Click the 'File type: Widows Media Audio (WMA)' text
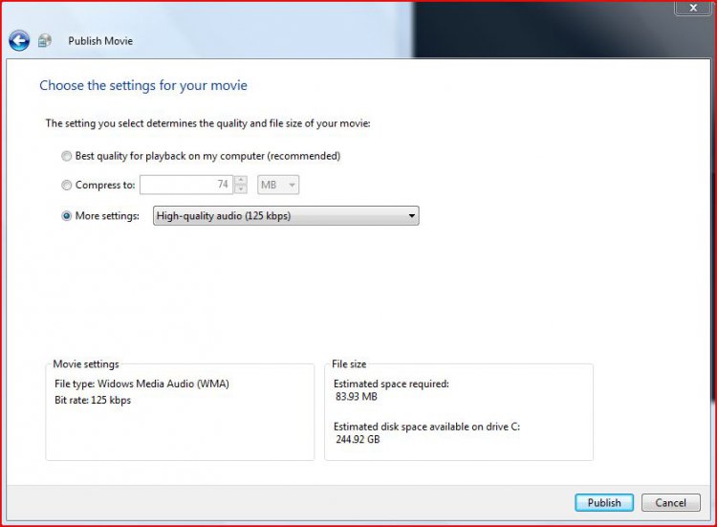 141,384
